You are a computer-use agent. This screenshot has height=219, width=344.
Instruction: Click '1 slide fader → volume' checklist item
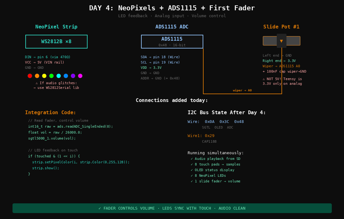click(215, 181)
